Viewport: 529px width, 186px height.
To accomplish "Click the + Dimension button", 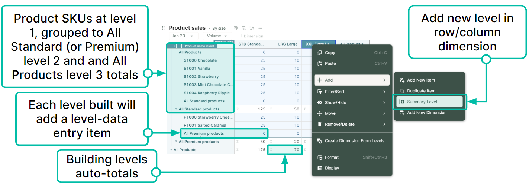I will [x=251, y=36].
